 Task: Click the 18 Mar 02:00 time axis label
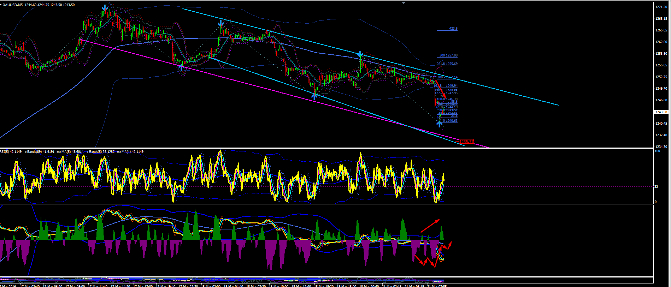click(211, 286)
